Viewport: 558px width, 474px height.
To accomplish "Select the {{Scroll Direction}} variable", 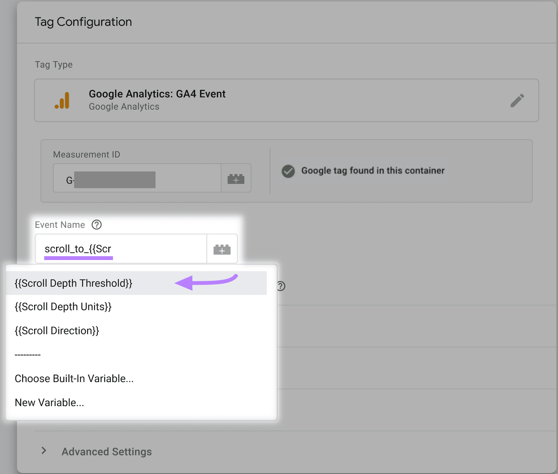I will point(57,330).
